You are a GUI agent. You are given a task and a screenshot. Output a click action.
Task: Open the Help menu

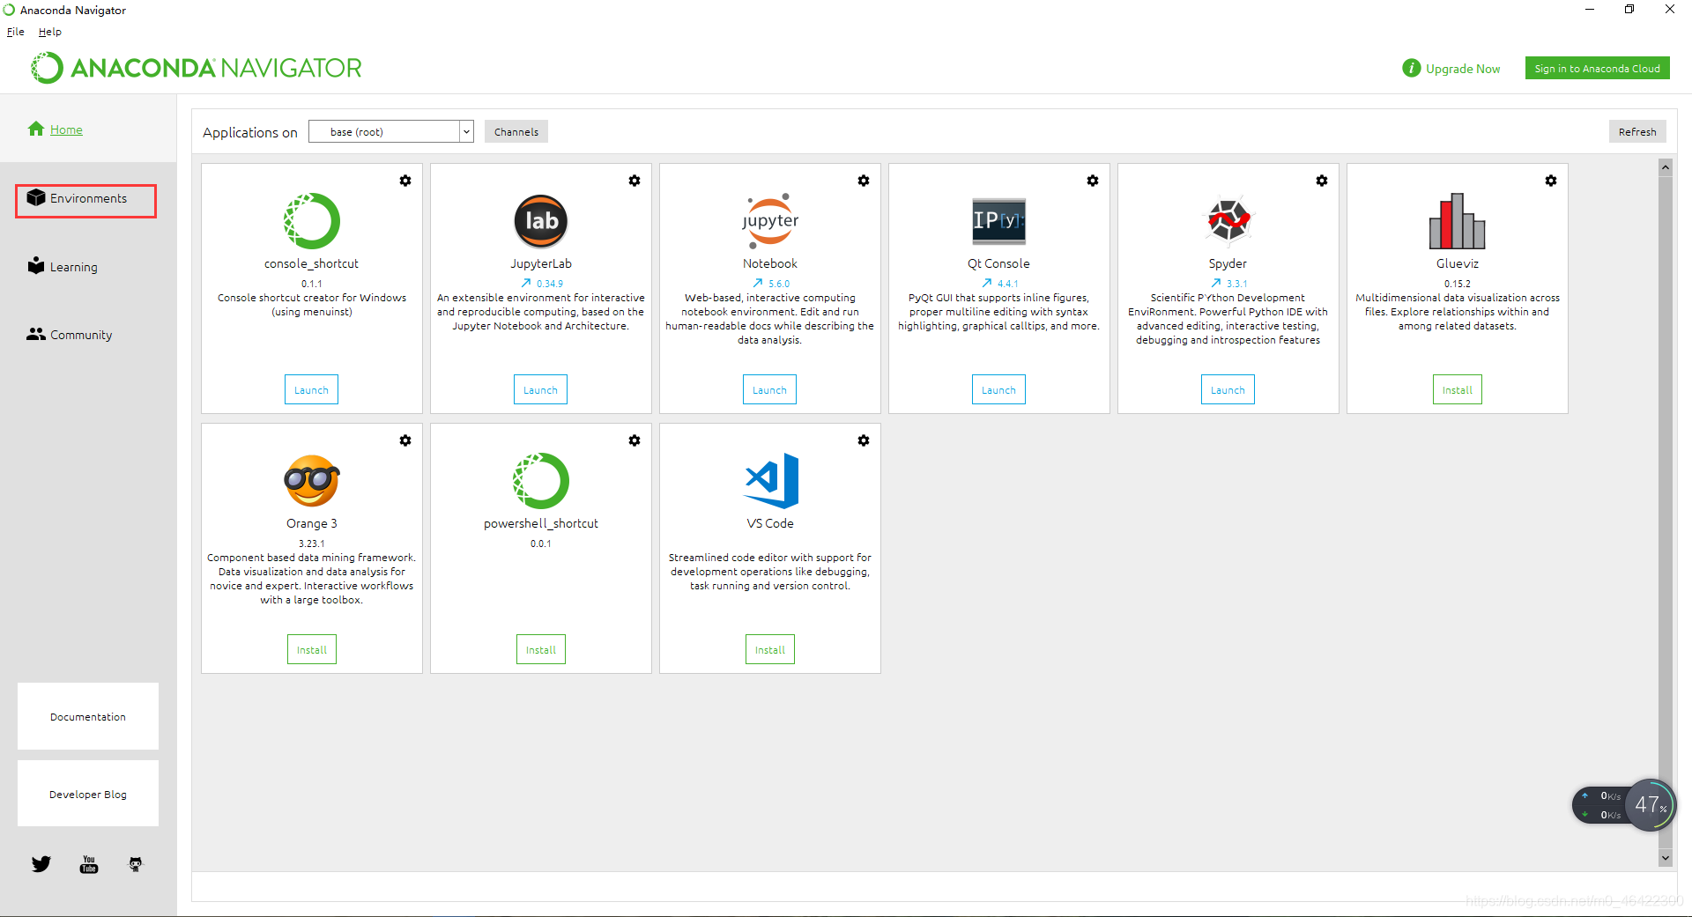[50, 32]
